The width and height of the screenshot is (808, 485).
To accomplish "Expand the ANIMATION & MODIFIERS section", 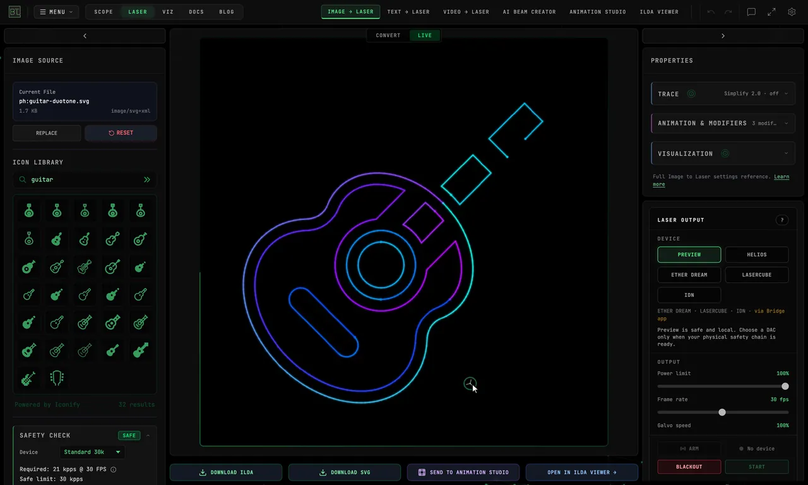I will tap(723, 123).
